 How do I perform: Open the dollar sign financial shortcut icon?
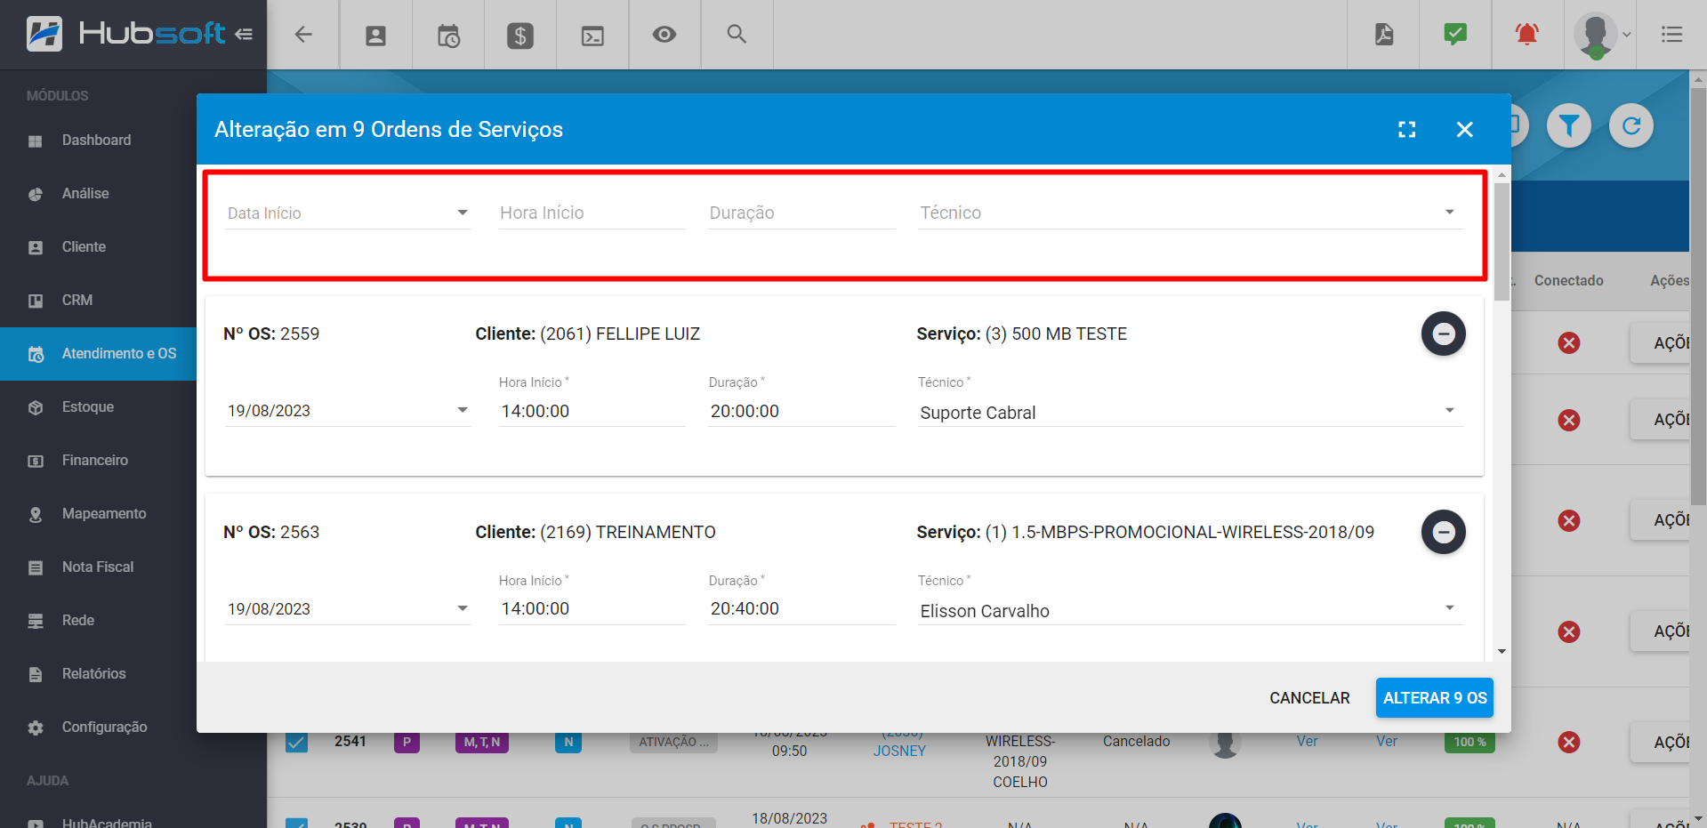[x=520, y=36]
